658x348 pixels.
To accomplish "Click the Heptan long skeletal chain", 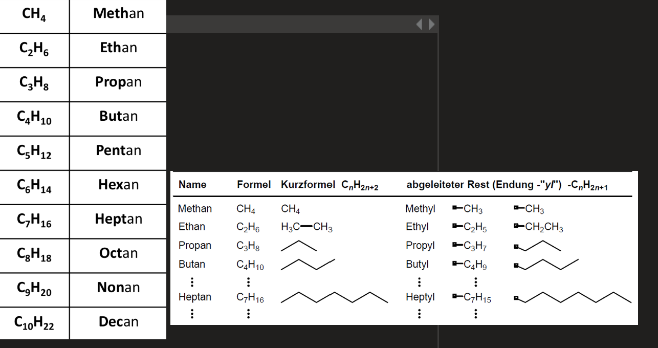I will [334, 297].
